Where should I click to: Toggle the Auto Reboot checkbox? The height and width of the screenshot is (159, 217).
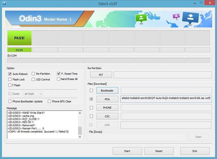[10, 74]
